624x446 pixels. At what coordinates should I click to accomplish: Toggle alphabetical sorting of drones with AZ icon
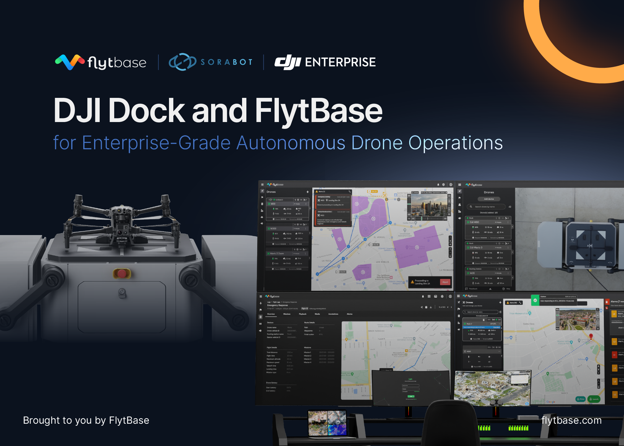point(510,207)
